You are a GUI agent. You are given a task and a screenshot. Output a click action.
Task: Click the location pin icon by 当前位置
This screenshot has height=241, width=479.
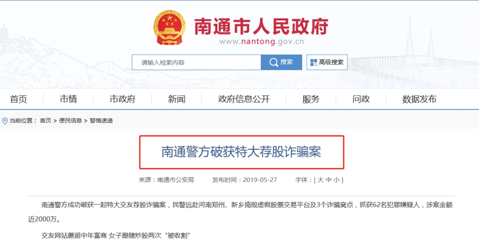(5, 121)
